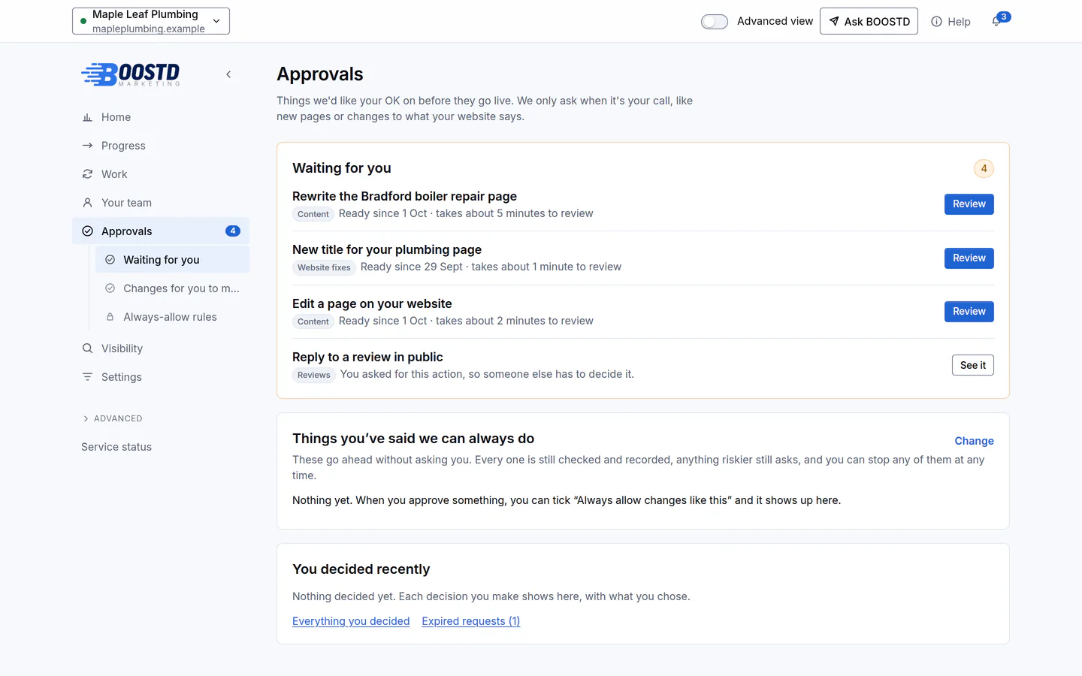Open the Visibility section
This screenshot has height=676, width=1082.
coord(161,349)
